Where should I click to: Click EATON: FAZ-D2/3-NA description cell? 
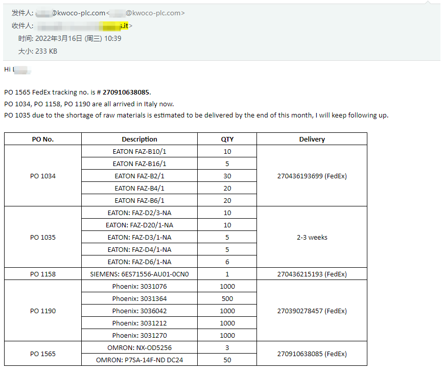(139, 213)
